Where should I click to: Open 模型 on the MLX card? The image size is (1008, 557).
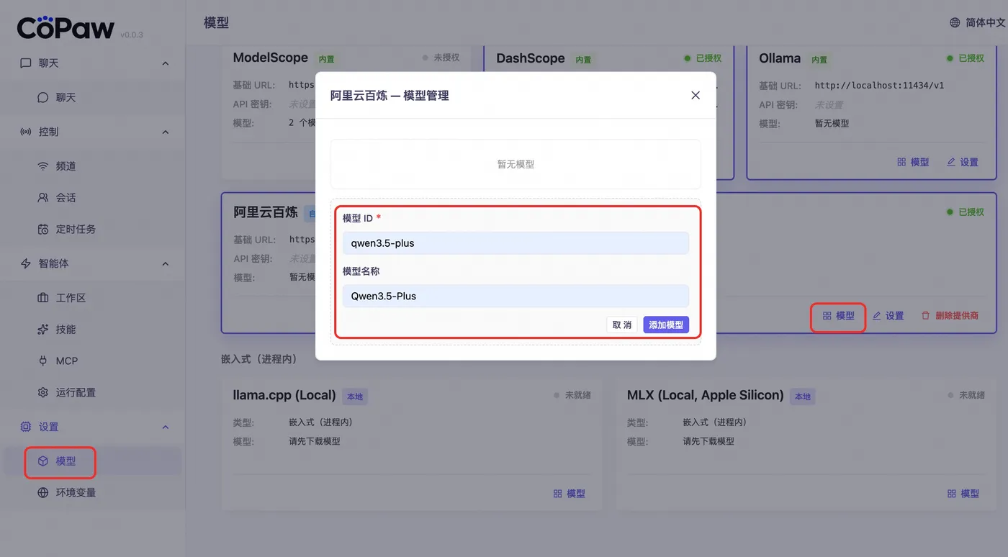coord(963,494)
